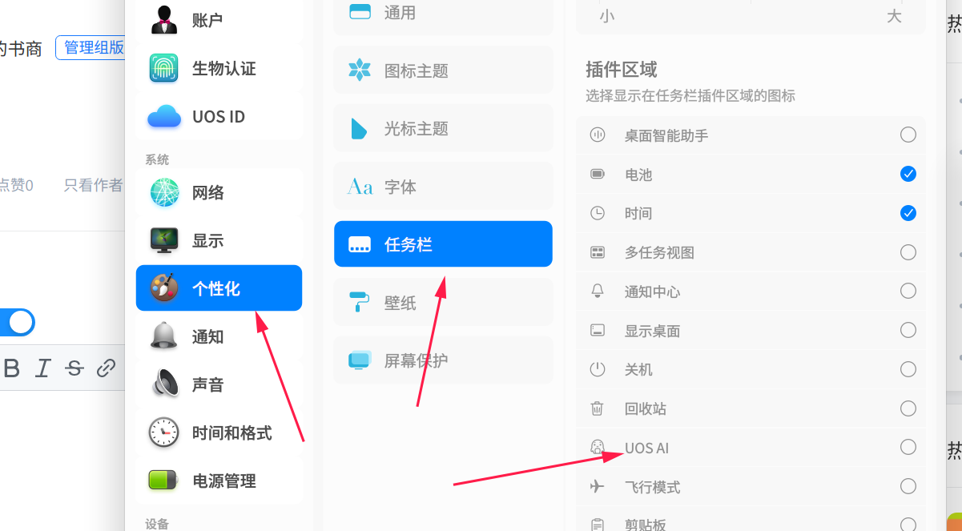This screenshot has width=962, height=531.
Task: Open 时间和格式 via the clock icon
Action: 164,432
